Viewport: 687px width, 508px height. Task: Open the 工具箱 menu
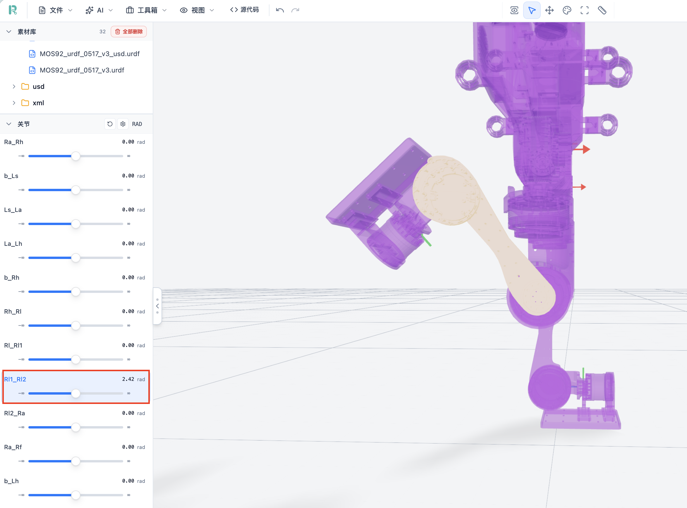(x=147, y=10)
